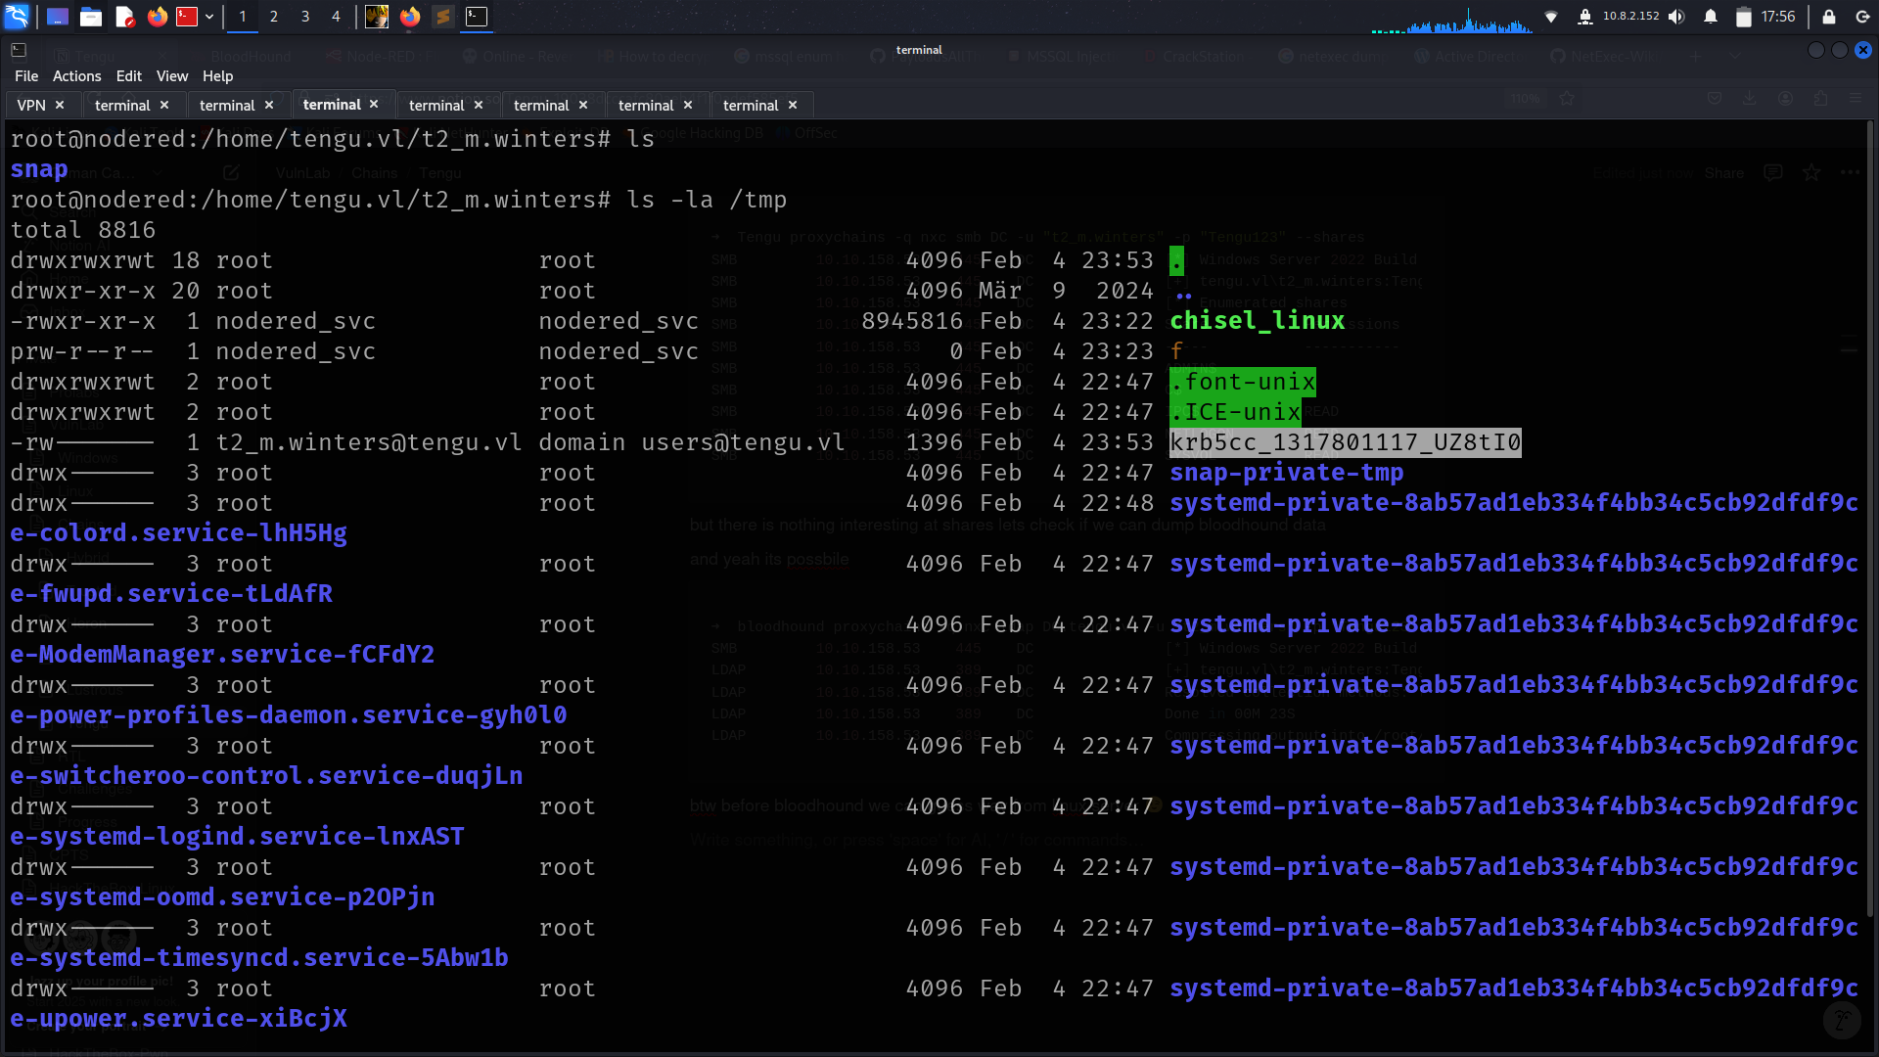Click the e-power-profiles-daemon.service-gyh0l0 text
This screenshot has width=1879, height=1057.
(x=289, y=715)
